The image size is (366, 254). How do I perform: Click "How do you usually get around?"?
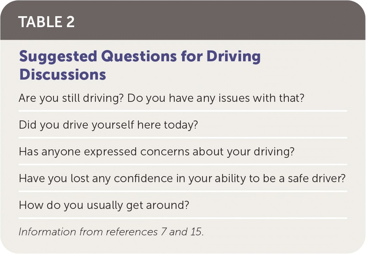(x=104, y=205)
